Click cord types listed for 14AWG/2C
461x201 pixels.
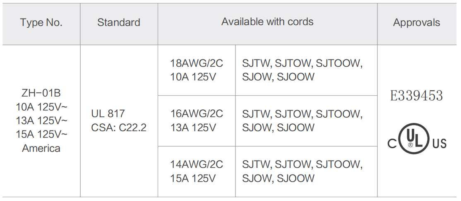pyautogui.click(x=303, y=171)
